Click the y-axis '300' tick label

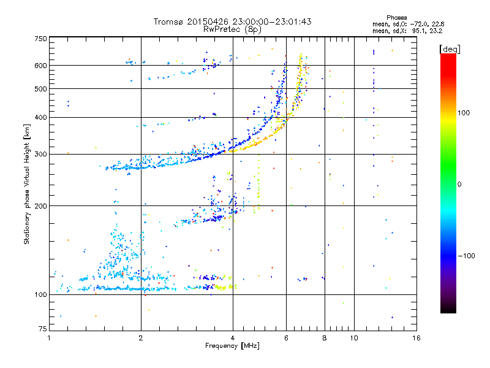click(x=40, y=155)
